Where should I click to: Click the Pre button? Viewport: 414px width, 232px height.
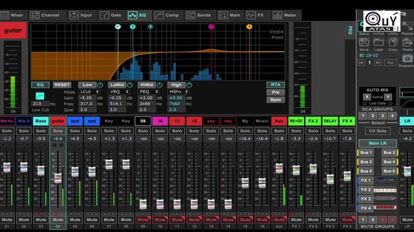(x=276, y=92)
